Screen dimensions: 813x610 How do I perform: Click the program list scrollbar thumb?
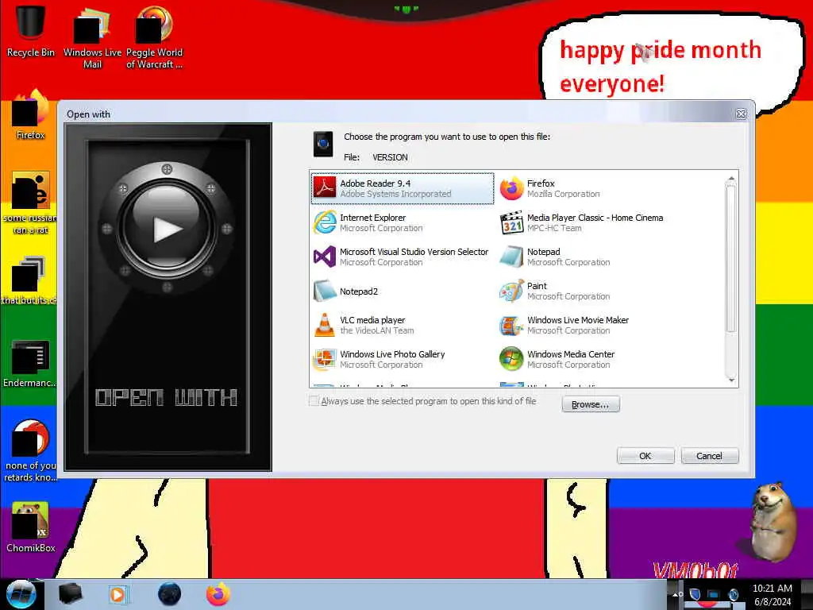[731, 258]
